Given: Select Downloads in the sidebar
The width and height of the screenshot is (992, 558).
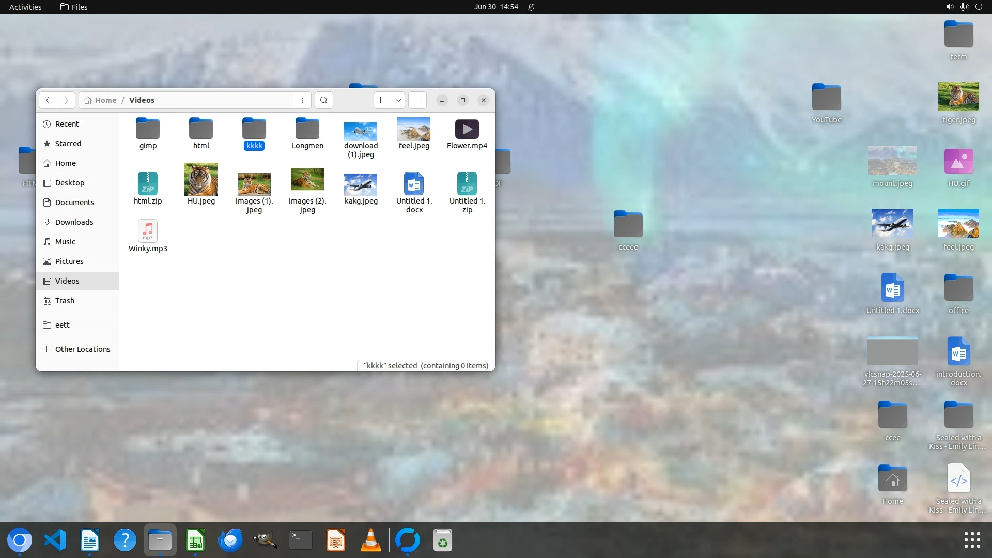Looking at the screenshot, I should pyautogui.click(x=74, y=222).
